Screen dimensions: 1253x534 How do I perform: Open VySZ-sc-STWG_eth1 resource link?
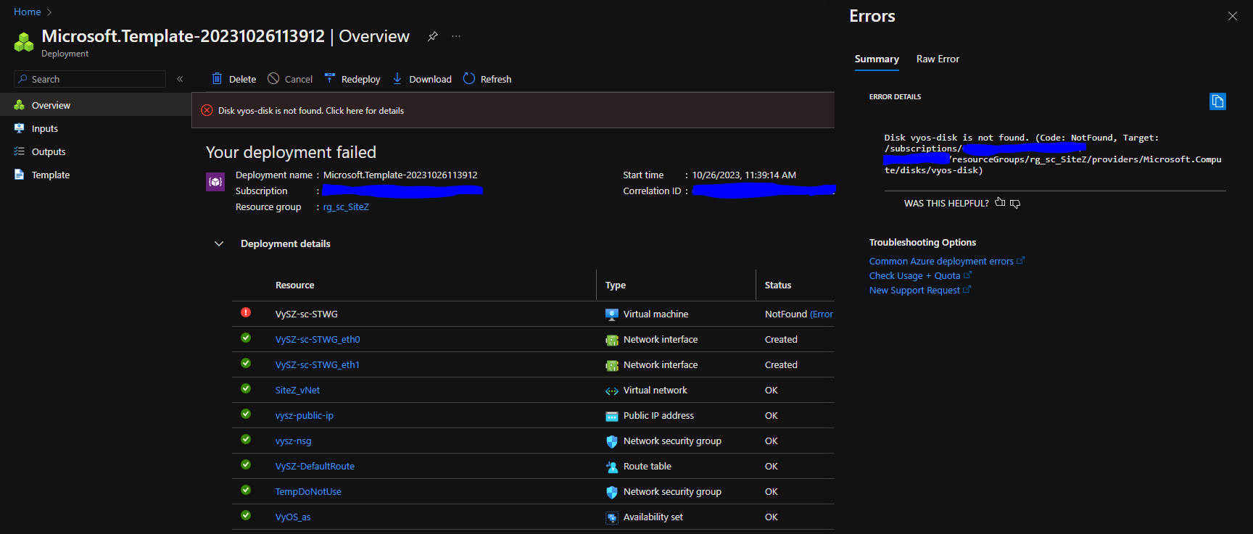point(317,364)
